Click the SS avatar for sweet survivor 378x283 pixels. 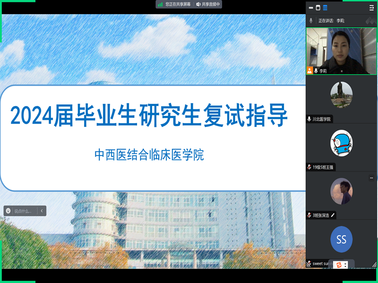coord(341,239)
